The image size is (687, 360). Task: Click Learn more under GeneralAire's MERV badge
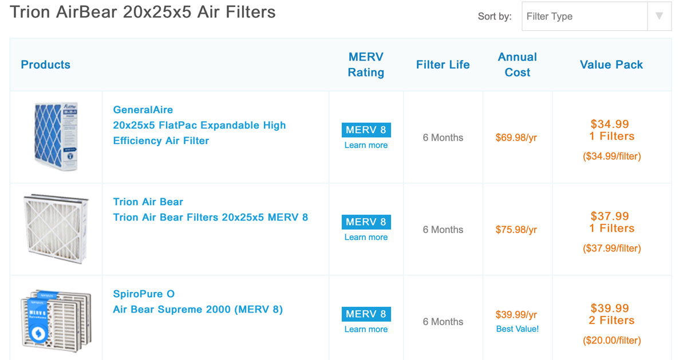click(x=366, y=145)
